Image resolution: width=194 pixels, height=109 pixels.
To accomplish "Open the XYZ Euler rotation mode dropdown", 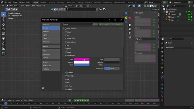I will point(145,39).
